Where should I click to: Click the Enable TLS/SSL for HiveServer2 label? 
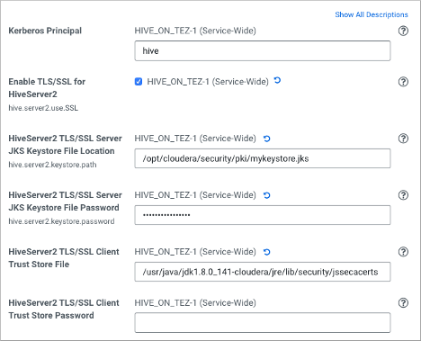[47, 88]
